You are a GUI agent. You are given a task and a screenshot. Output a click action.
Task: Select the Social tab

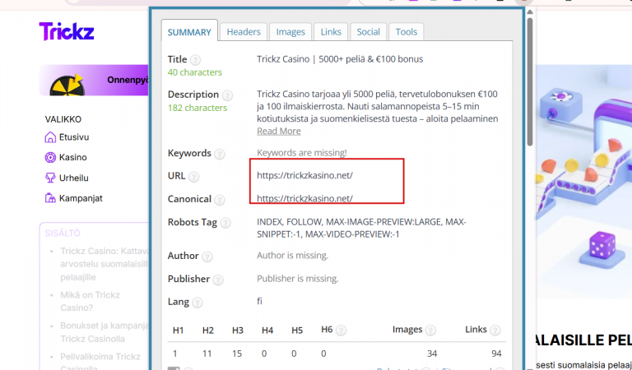(x=368, y=32)
